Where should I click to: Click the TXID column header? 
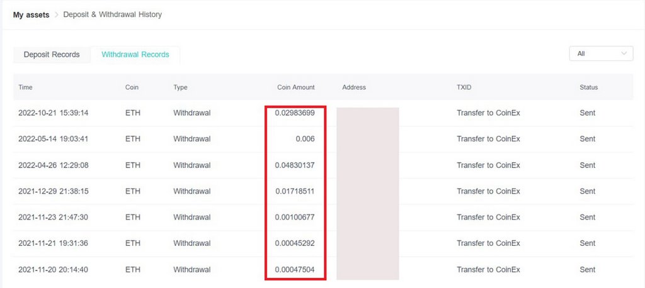click(x=464, y=87)
